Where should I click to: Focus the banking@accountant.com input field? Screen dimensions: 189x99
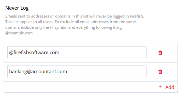(77, 71)
